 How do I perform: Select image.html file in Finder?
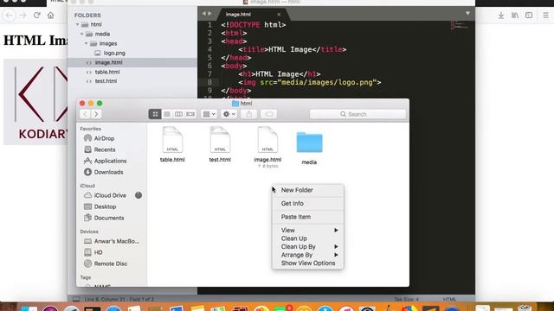267,146
